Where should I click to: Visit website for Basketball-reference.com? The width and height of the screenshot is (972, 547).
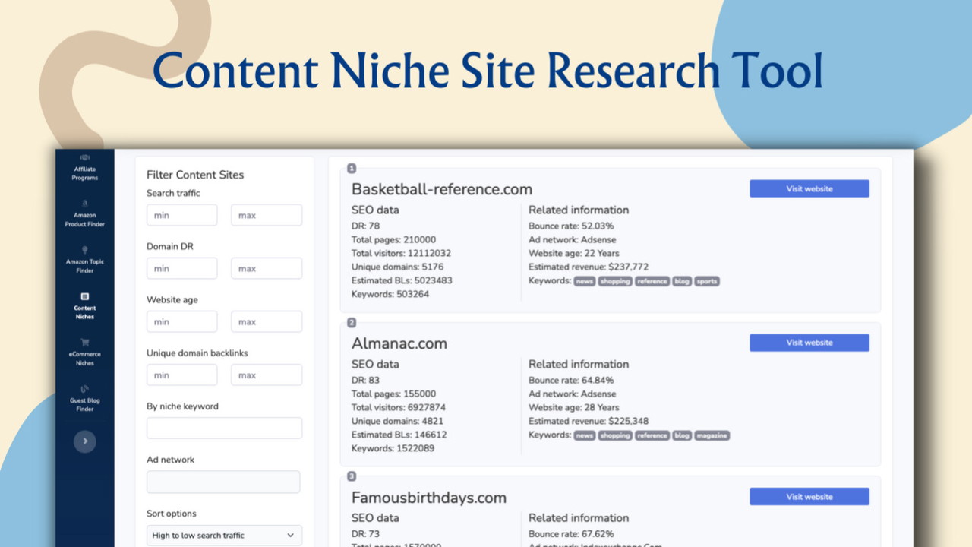[809, 189]
